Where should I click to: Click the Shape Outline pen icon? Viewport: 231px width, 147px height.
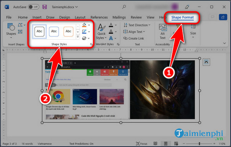click(84, 32)
